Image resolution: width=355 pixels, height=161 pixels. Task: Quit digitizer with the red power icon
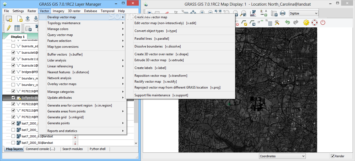coord(323,23)
